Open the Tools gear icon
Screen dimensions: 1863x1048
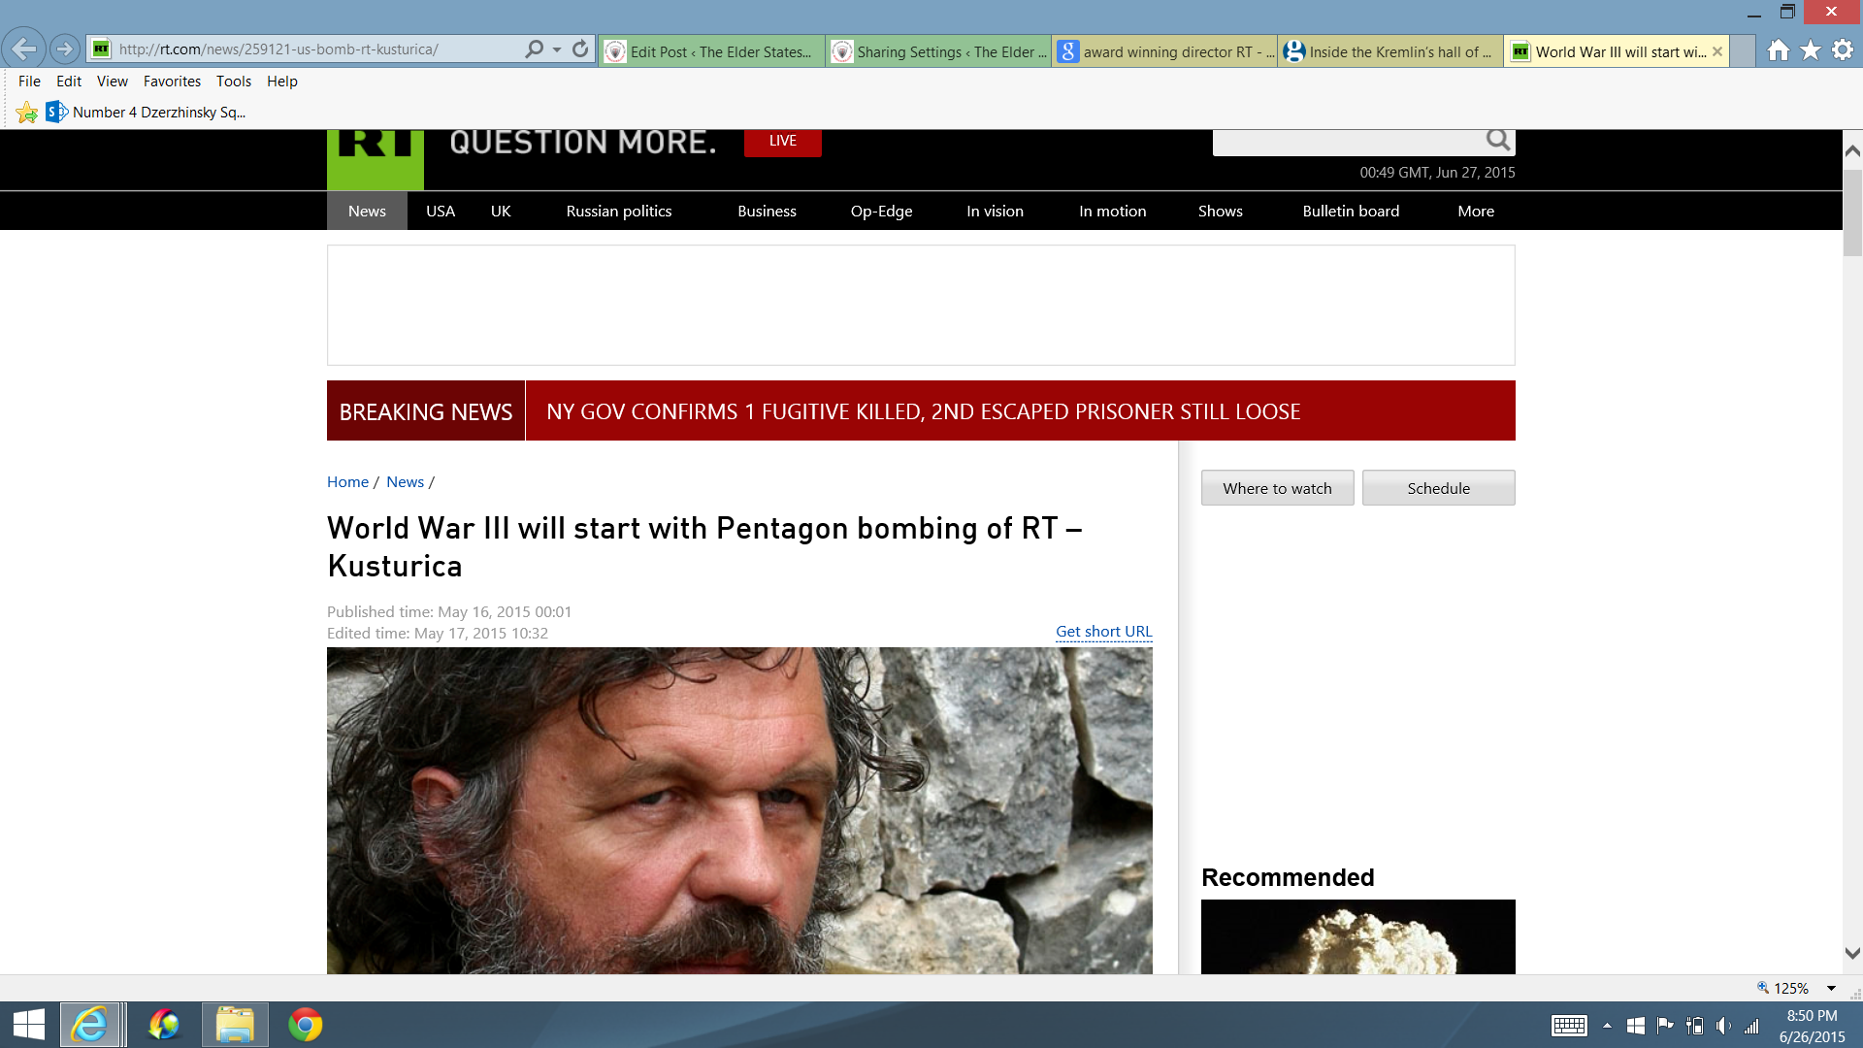pos(1843,50)
